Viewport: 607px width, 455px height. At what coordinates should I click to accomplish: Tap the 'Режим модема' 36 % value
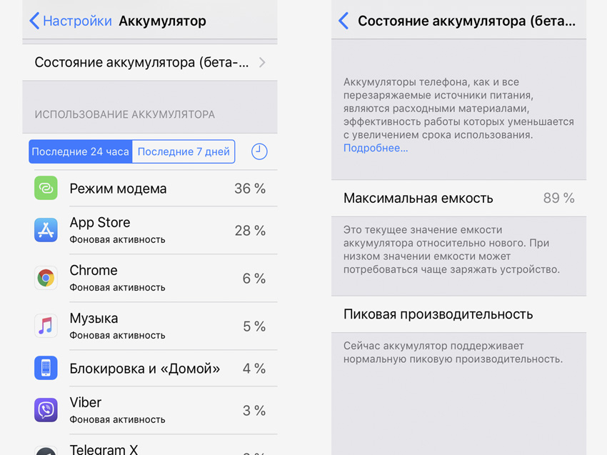point(250,189)
